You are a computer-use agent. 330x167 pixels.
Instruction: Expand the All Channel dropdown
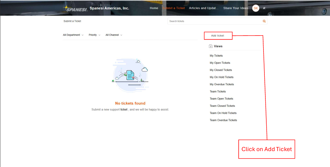click(x=114, y=35)
